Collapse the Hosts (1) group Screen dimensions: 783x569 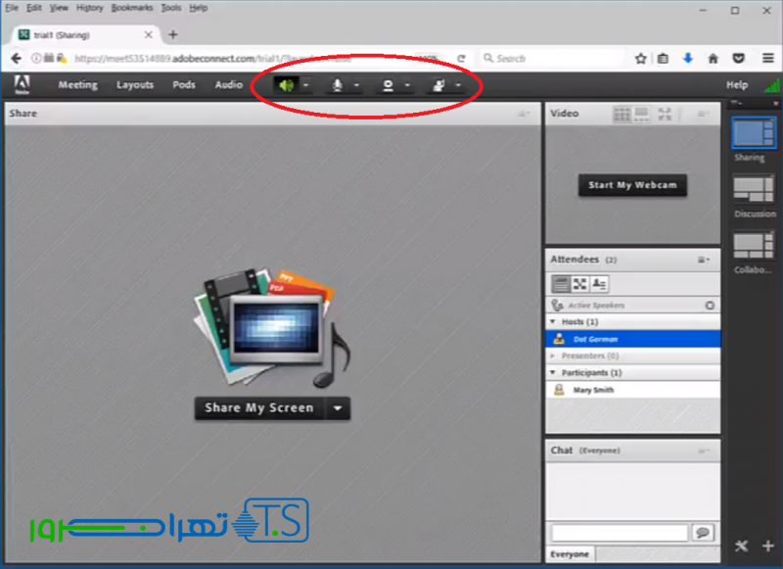[553, 322]
